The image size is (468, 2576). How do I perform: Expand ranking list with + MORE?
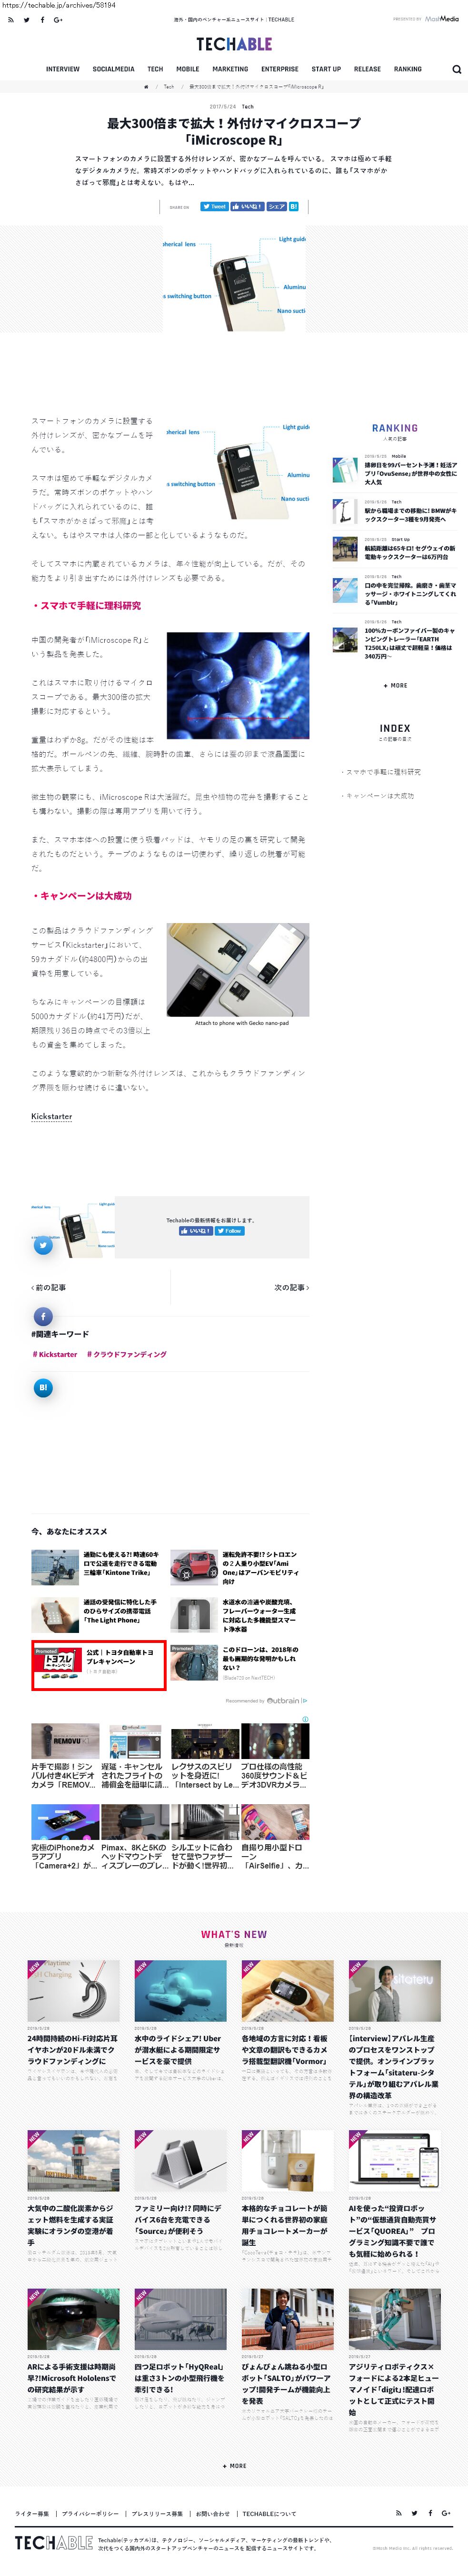(395, 685)
